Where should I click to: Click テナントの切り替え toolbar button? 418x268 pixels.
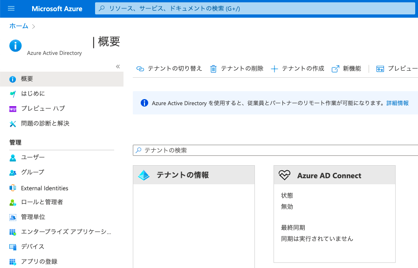click(x=169, y=69)
